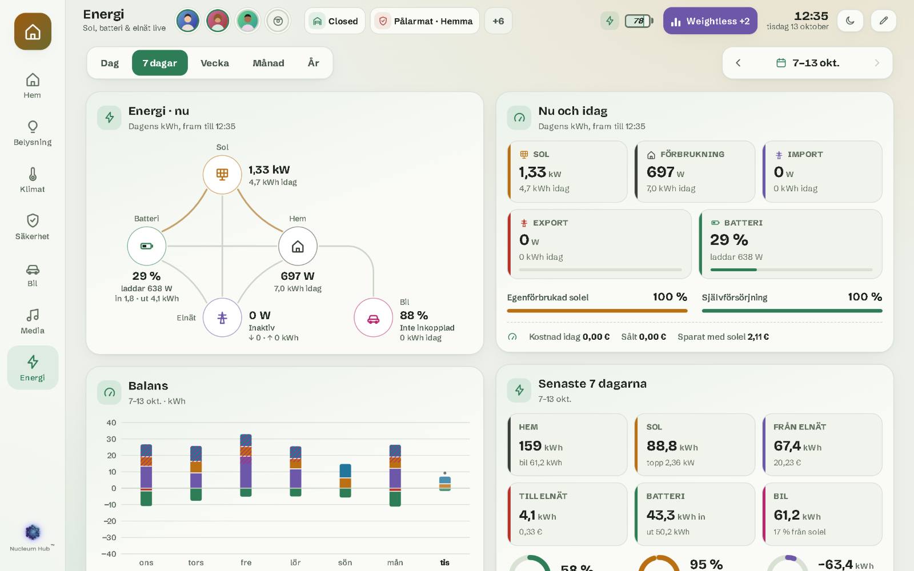Click the Batteri 29 % progress bar
914x571 pixels.
(791, 270)
